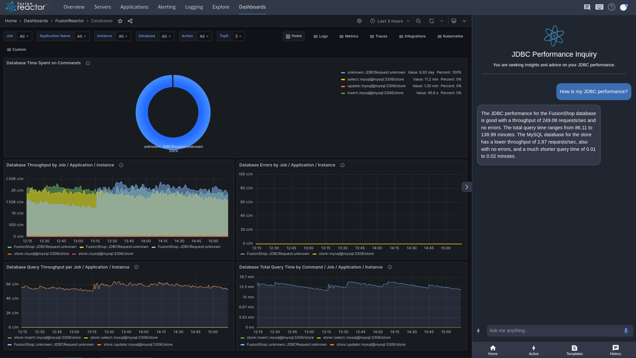Open the Job All dropdown
This screenshot has width=636, height=358.
[x=24, y=36]
